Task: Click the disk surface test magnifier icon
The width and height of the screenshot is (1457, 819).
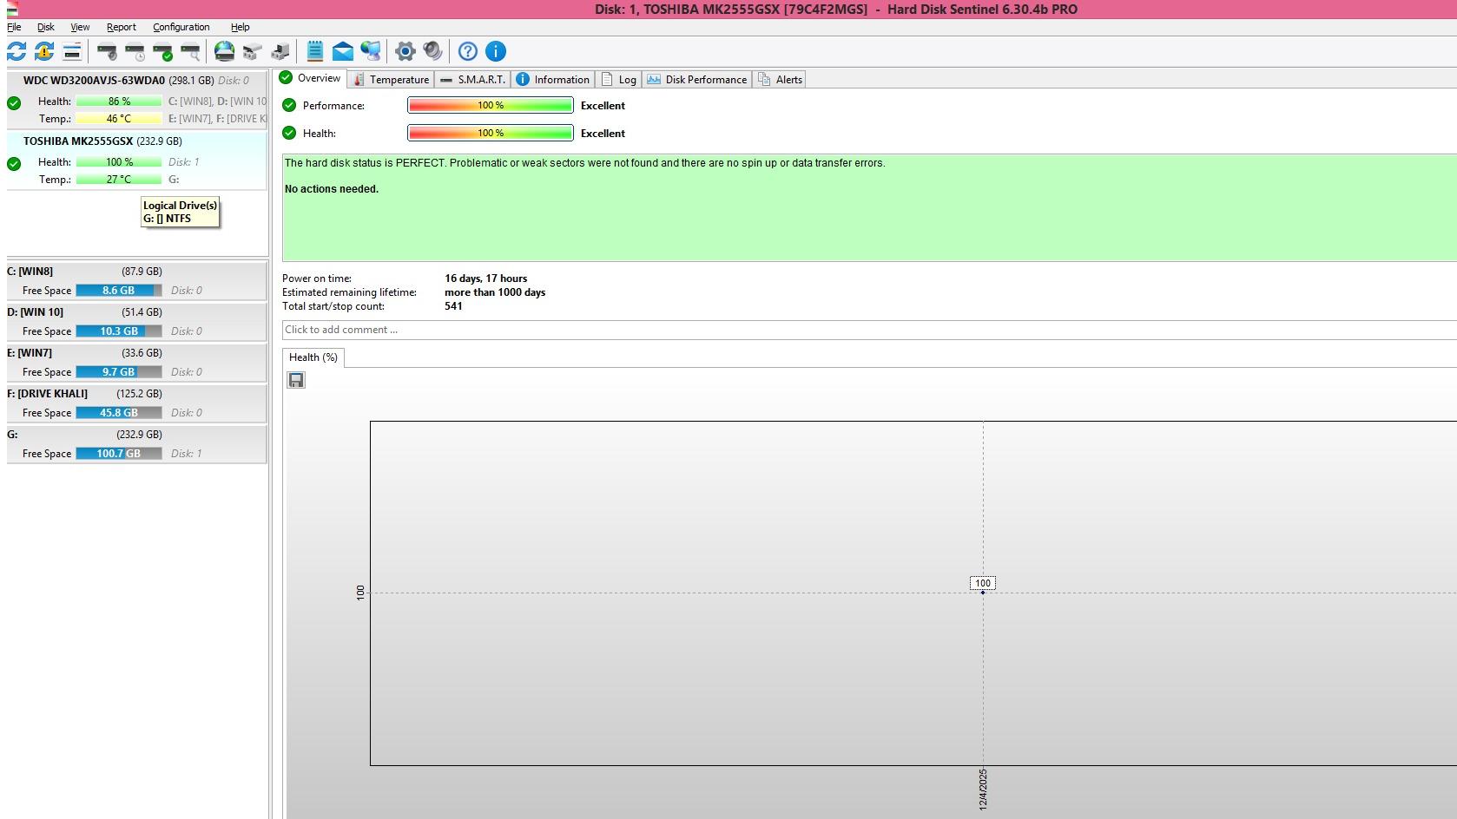Action: click(191, 51)
